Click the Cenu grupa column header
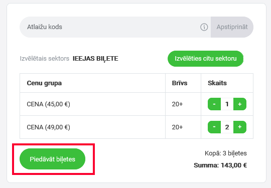271x188 pixels. coord(44,83)
